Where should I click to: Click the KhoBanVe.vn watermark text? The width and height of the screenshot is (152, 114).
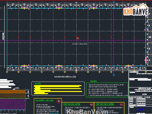[87, 112]
